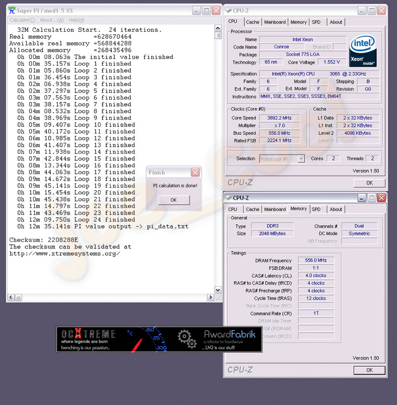Click the CPU-Z icon in lower window title bar
The height and width of the screenshot is (405, 397).
pos(228,197)
